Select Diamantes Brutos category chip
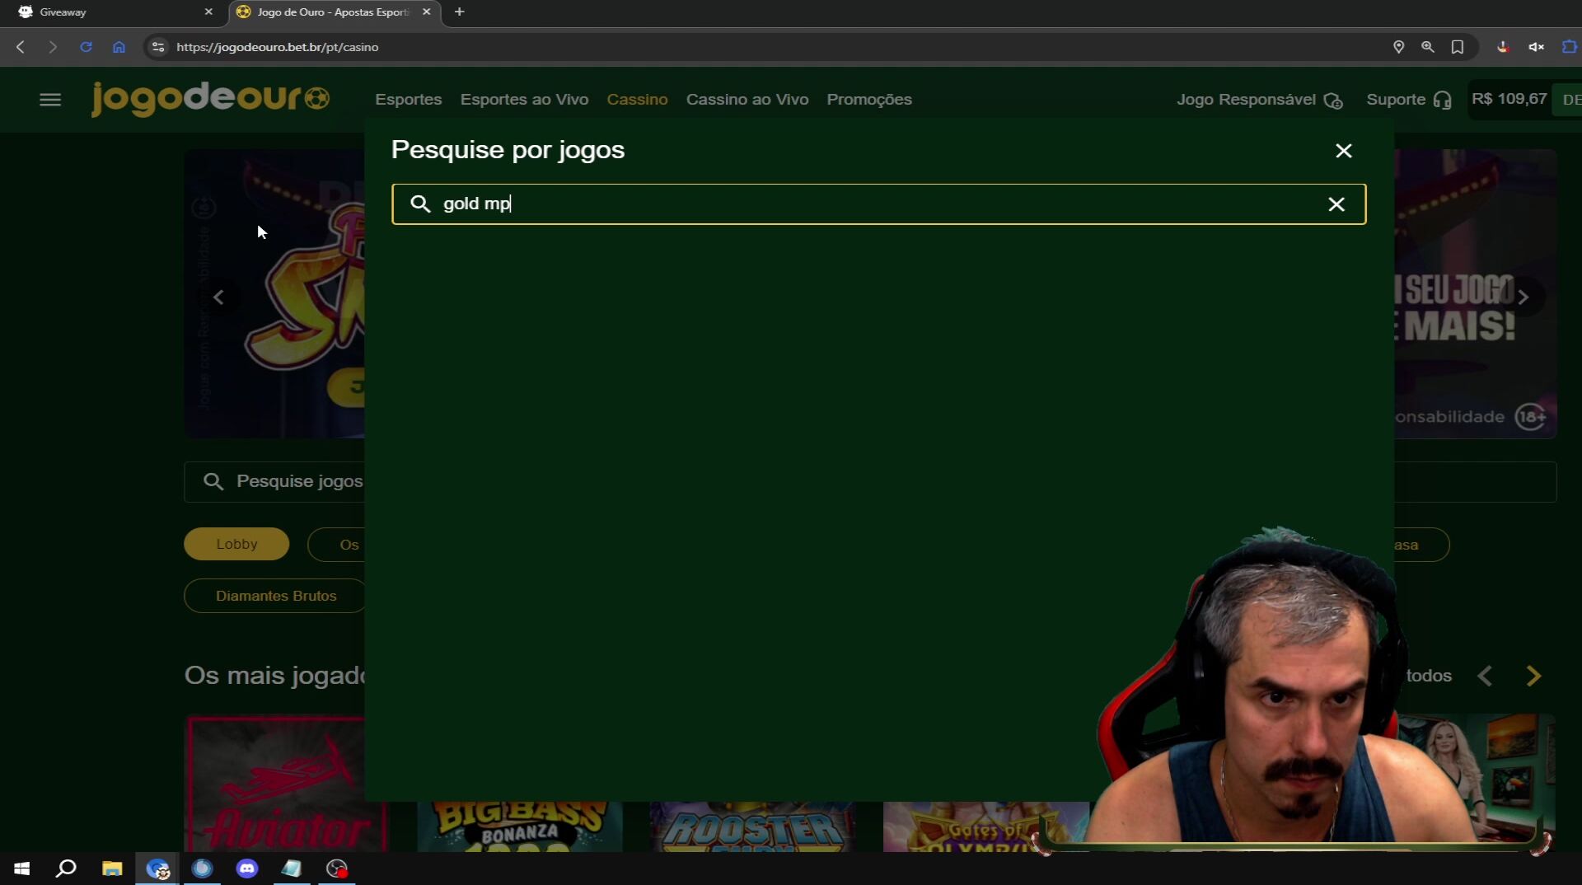The height and width of the screenshot is (885, 1582). point(274,596)
